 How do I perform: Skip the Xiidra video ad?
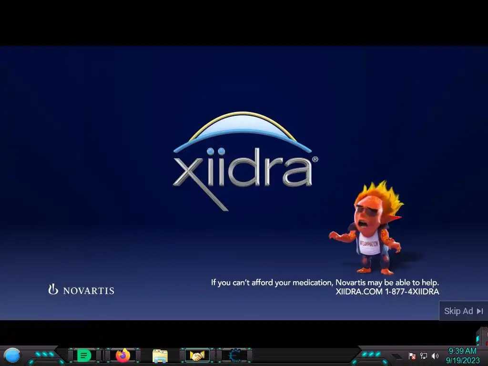[x=463, y=311]
